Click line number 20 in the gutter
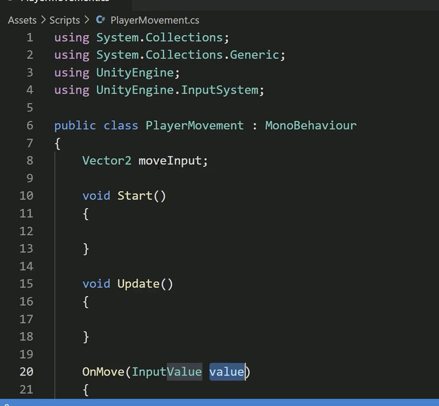Viewport: 439px width, 406px height. (x=26, y=372)
